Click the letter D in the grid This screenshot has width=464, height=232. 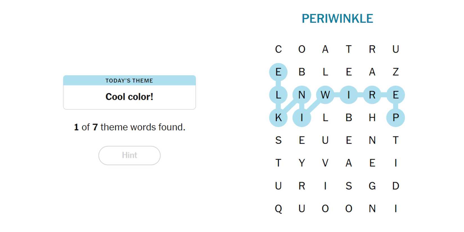point(395,186)
